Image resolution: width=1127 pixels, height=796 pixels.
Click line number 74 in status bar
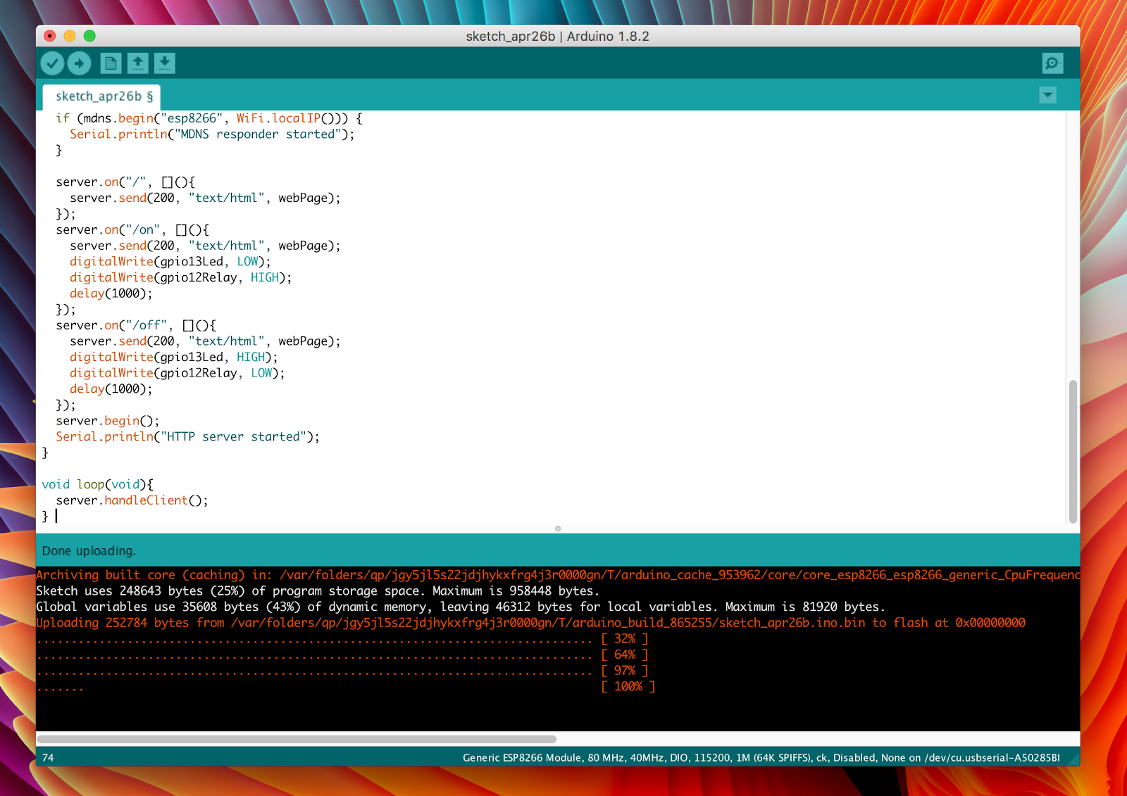click(x=48, y=758)
